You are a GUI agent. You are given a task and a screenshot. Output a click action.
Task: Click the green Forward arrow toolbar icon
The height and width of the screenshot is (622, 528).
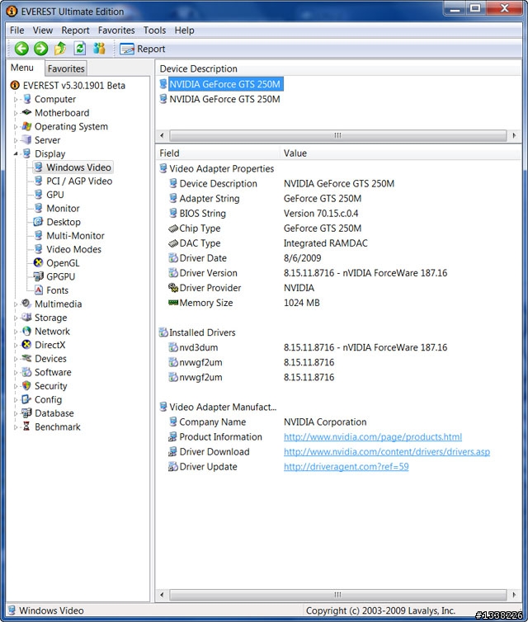pos(40,49)
